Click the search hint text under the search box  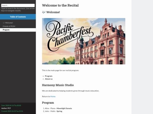coord(18,10)
